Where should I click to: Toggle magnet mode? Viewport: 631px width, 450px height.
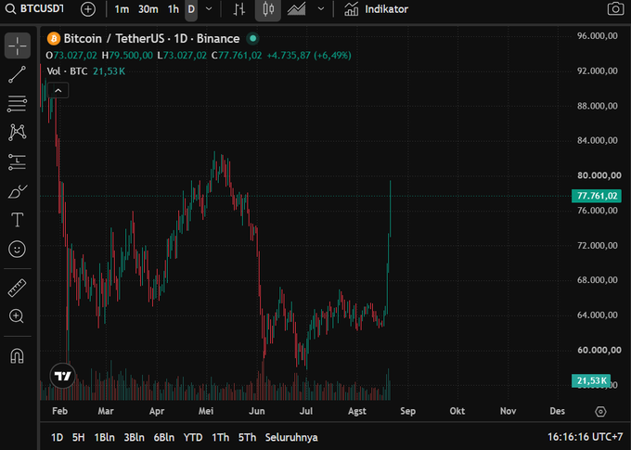click(x=17, y=355)
